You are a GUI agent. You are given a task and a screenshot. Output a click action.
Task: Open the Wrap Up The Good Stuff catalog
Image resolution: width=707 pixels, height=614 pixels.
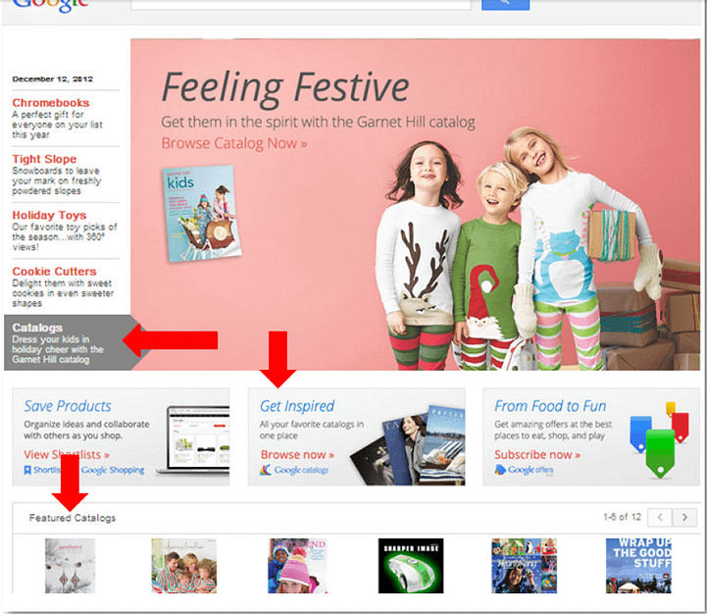click(638, 565)
